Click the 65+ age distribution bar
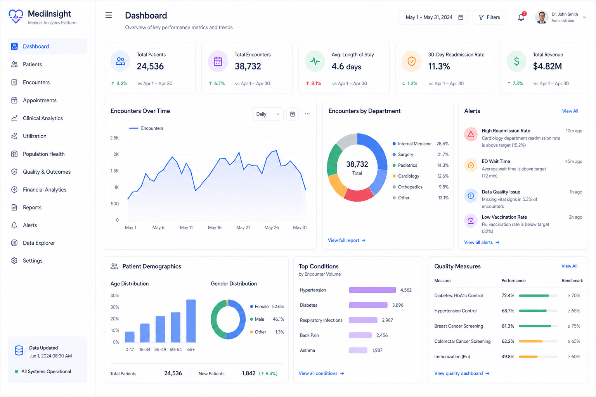596x397 pixels. tap(191, 321)
